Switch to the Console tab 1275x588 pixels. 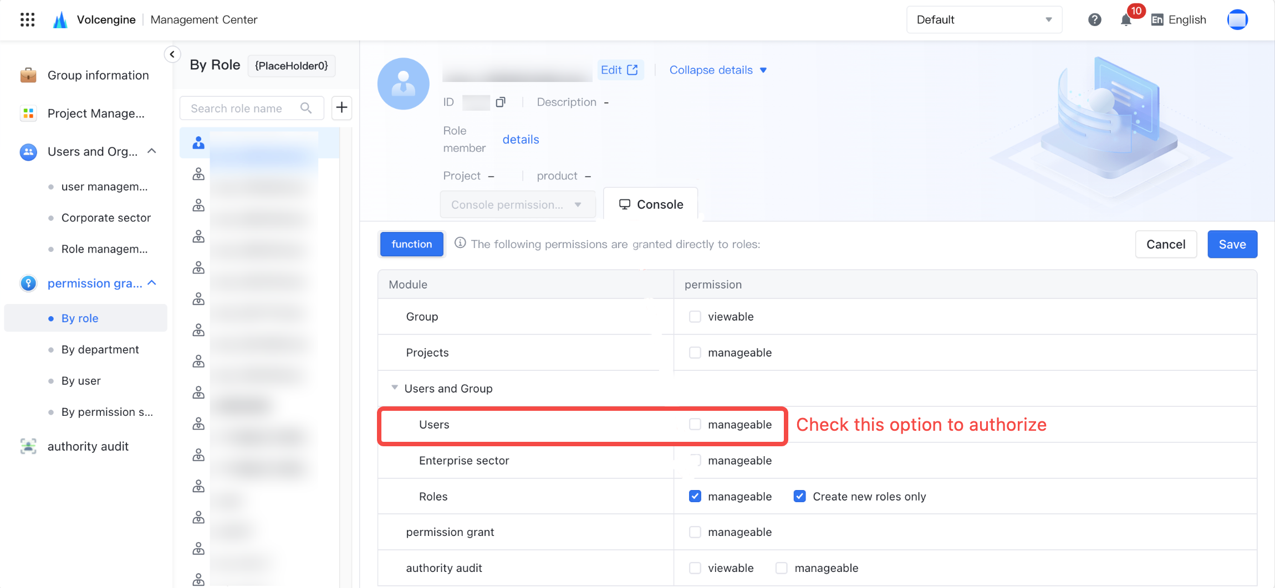click(651, 204)
